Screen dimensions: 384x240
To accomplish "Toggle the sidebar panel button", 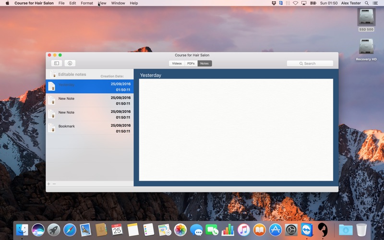I will click(57, 63).
